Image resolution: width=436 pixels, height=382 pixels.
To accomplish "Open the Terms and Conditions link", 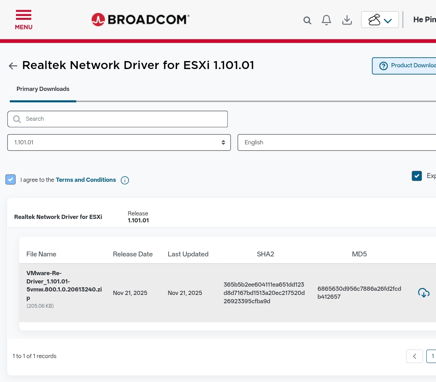I will tap(86, 180).
